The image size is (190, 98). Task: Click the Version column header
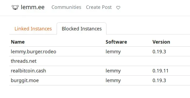point(161,42)
